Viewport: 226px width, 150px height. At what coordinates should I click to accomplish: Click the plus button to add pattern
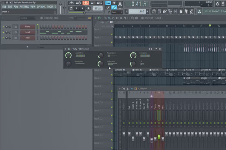(147, 11)
